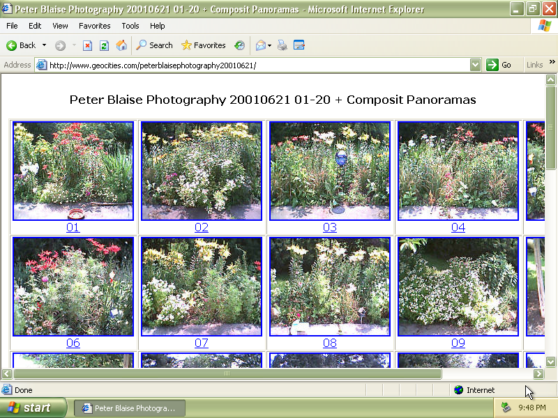Image resolution: width=558 pixels, height=418 pixels.
Task: Open photo link 01
Action: (x=73, y=228)
